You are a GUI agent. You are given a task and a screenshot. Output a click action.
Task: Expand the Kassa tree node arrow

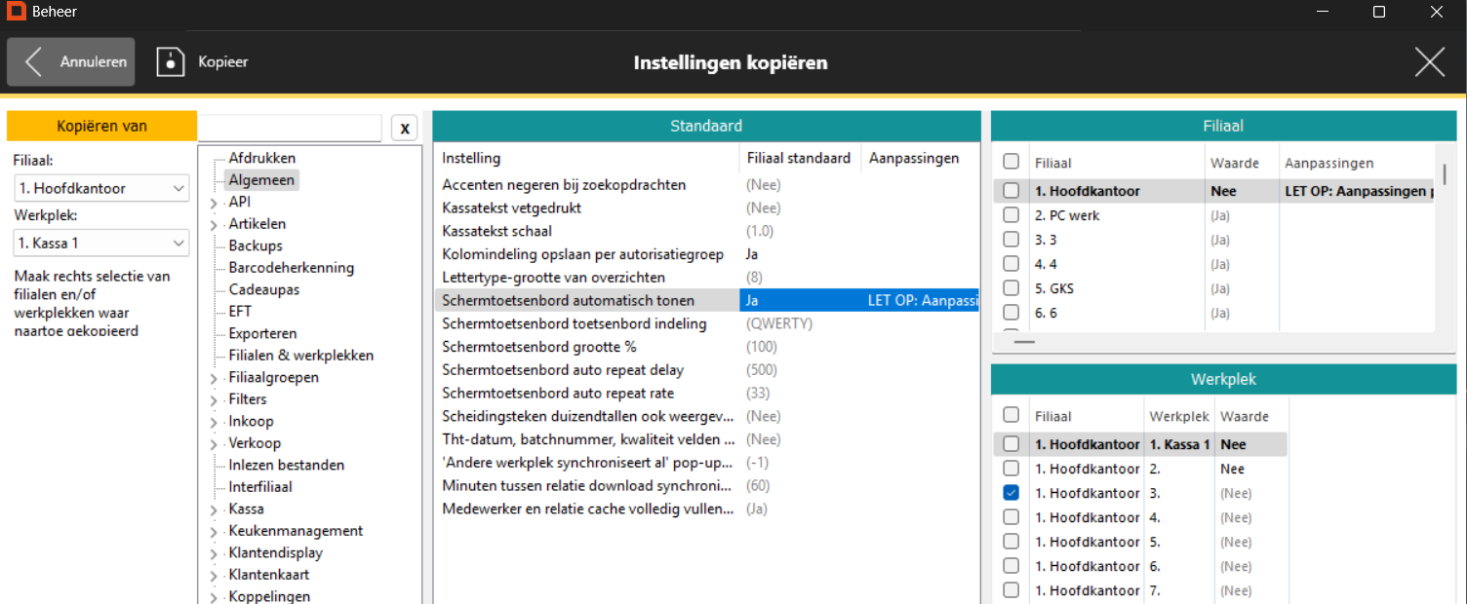(214, 510)
